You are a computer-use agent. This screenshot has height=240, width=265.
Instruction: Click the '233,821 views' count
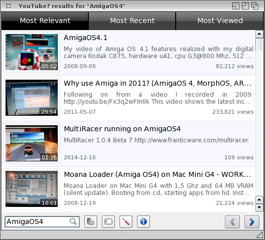click(x=233, y=112)
